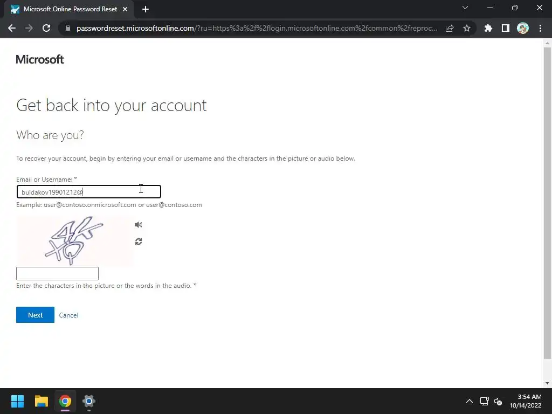Switch to Chrome in the taskbar
Image resolution: width=552 pixels, height=414 pixels.
[x=65, y=401]
